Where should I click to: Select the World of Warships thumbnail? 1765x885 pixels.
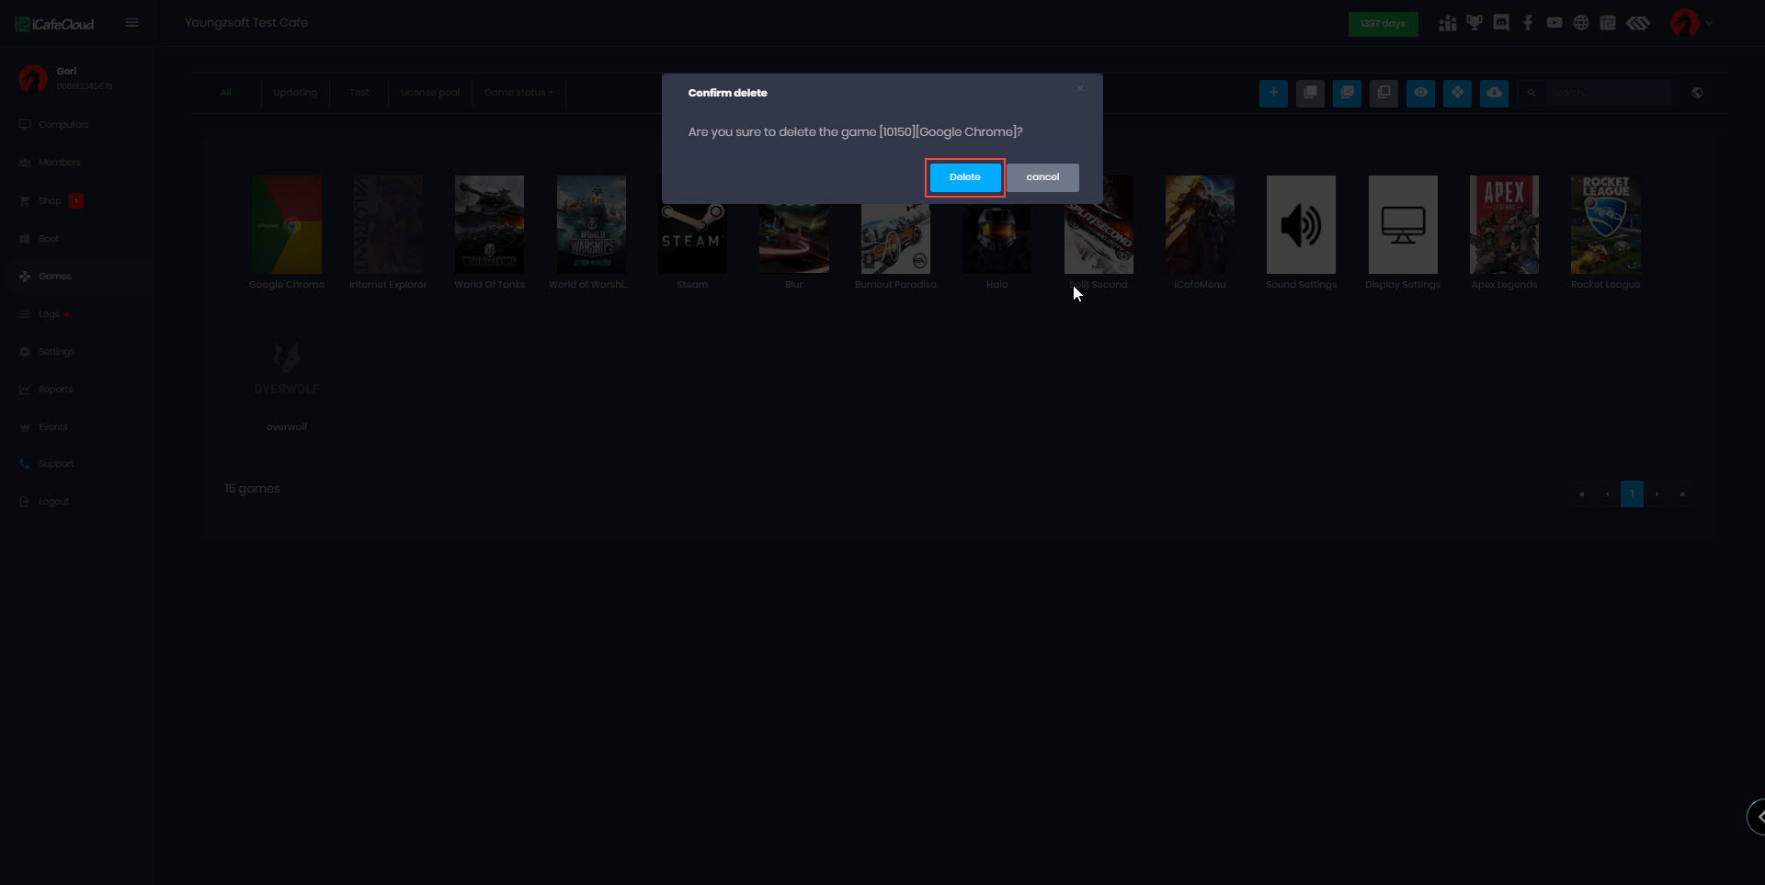pos(591,224)
